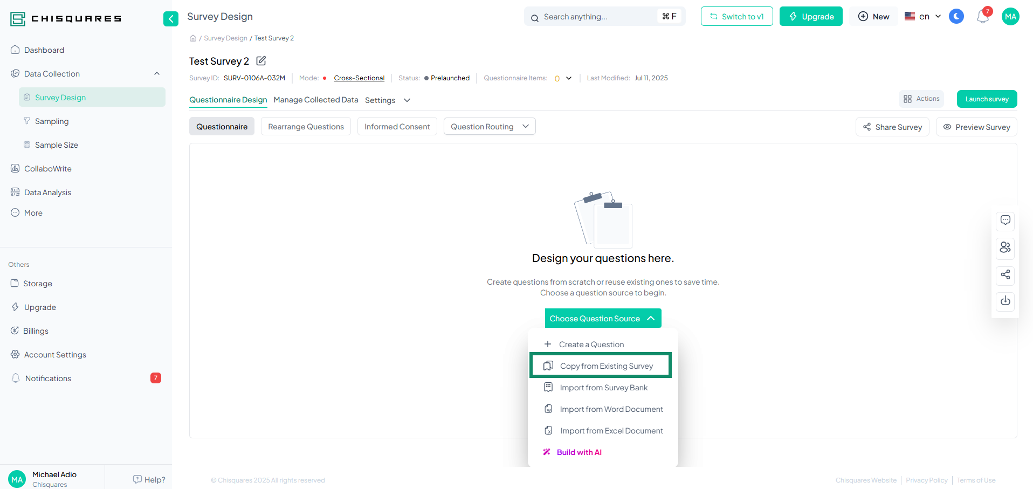Viewport: 1033px width, 489px height.
Task: Choose Build with AI menu option
Action: coord(579,452)
